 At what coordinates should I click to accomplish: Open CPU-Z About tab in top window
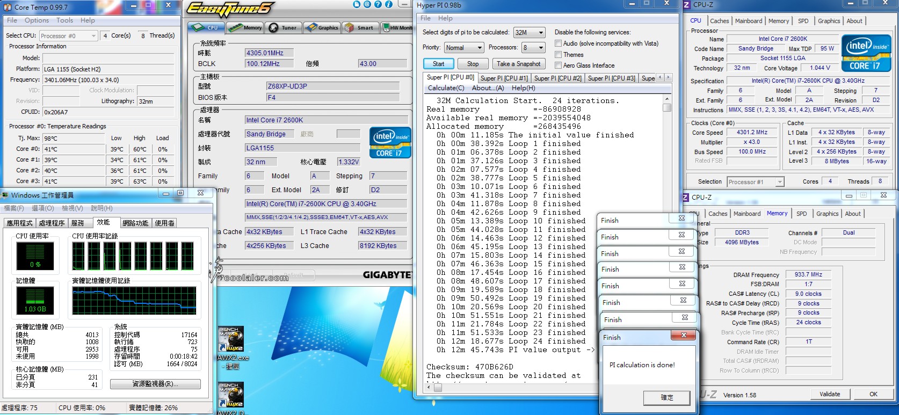pyautogui.click(x=854, y=21)
